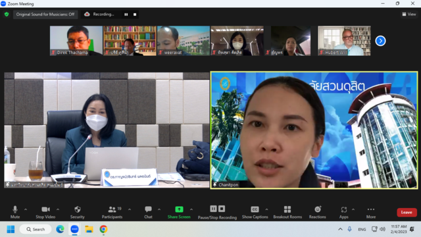Image resolution: width=421 pixels, height=237 pixels.
Task: Pause recording from top bar
Action: 126,14
